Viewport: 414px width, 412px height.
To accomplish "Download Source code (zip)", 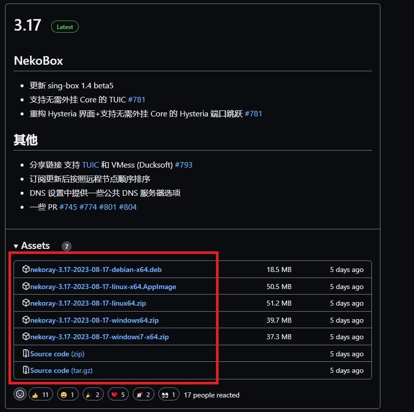I will (x=57, y=354).
